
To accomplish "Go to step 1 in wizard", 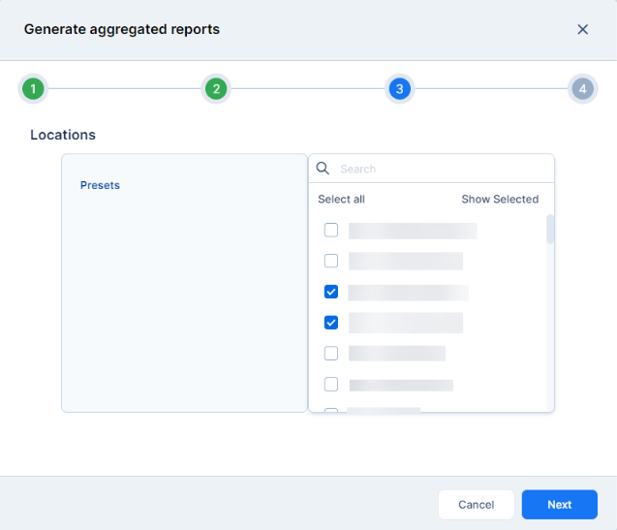I will [33, 89].
